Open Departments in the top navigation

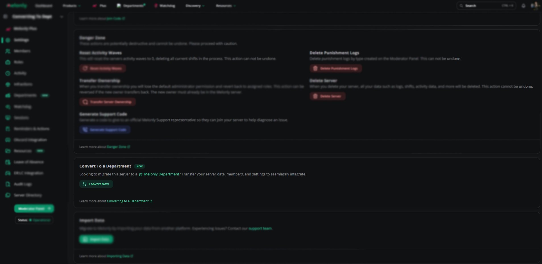click(x=131, y=6)
